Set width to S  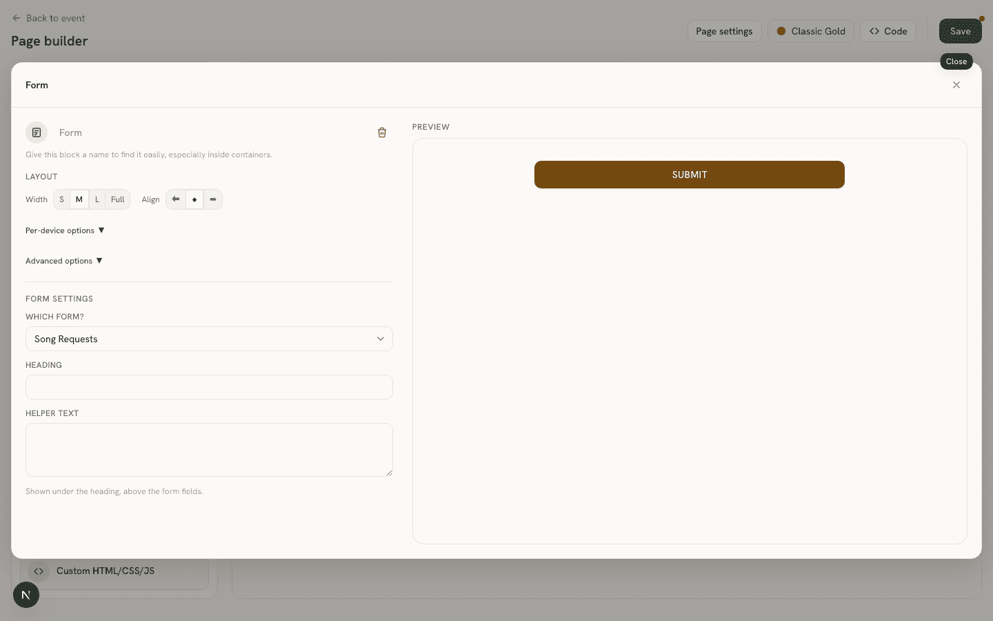[x=61, y=199]
